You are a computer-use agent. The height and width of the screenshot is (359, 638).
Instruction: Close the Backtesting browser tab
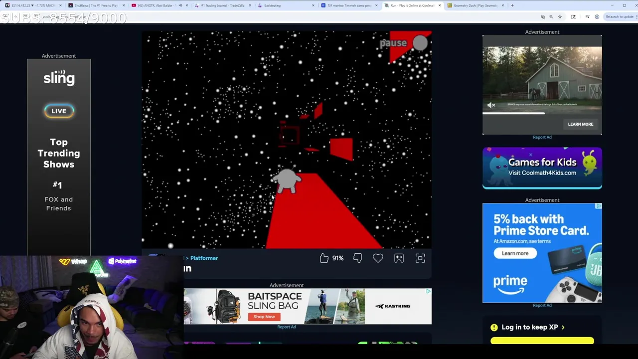pyautogui.click(x=313, y=5)
